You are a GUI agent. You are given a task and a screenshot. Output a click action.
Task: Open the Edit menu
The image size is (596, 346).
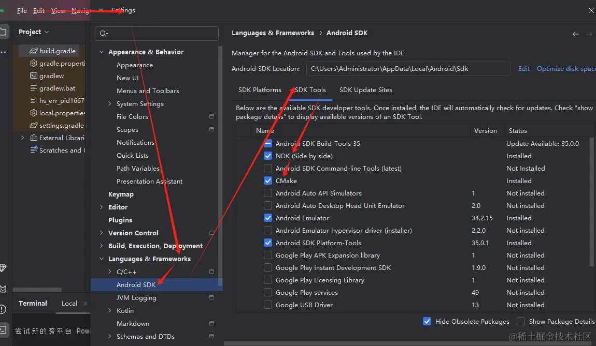coord(39,11)
